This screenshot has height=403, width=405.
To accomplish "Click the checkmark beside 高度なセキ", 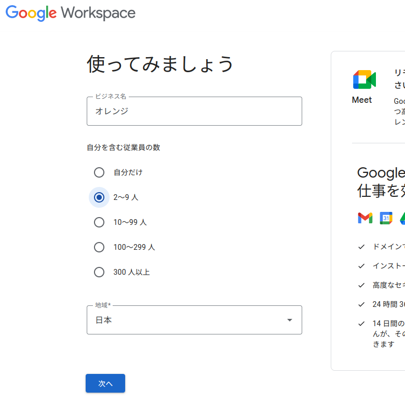I will (x=361, y=285).
